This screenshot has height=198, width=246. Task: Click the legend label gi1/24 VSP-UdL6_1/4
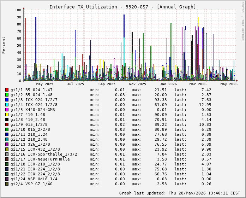pos(34,179)
